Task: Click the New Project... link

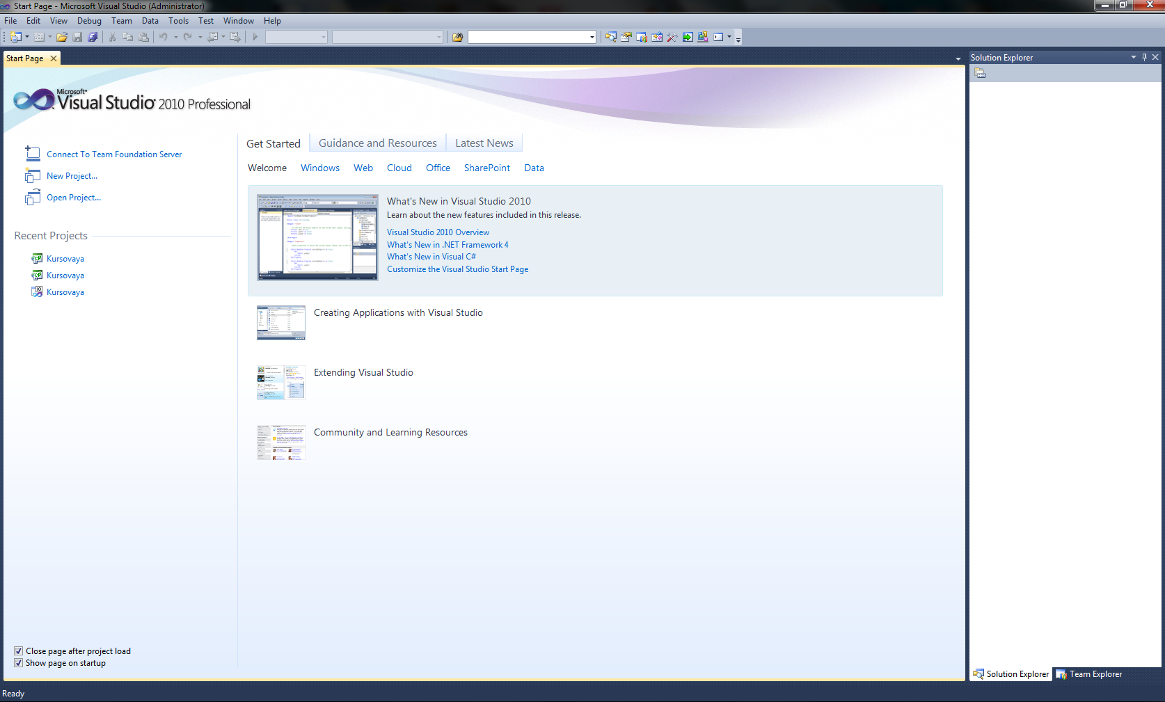Action: click(x=72, y=176)
